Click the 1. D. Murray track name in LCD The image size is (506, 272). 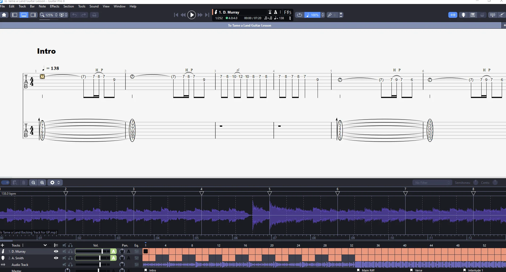pos(229,12)
